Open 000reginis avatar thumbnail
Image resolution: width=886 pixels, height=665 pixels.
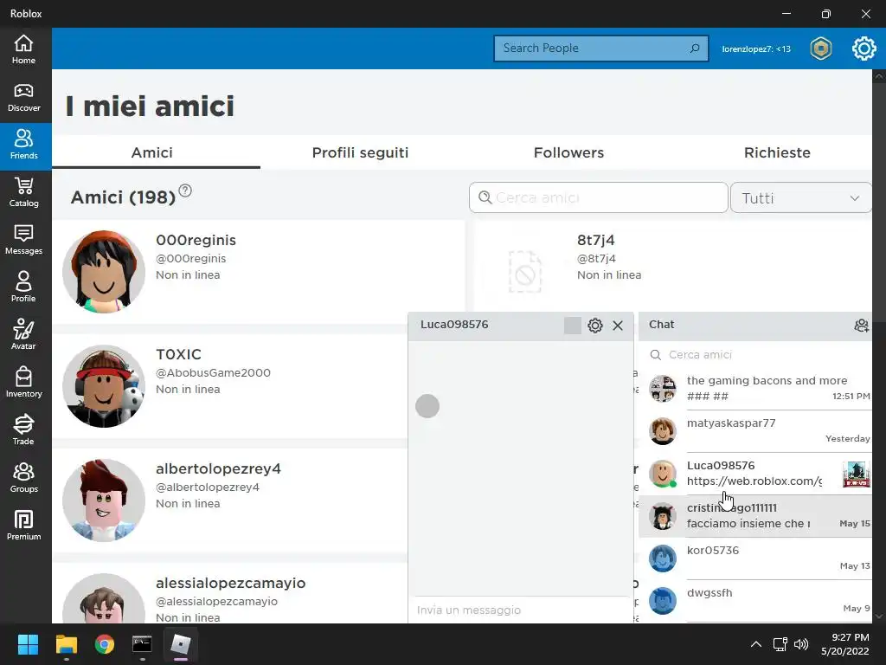pyautogui.click(x=104, y=272)
